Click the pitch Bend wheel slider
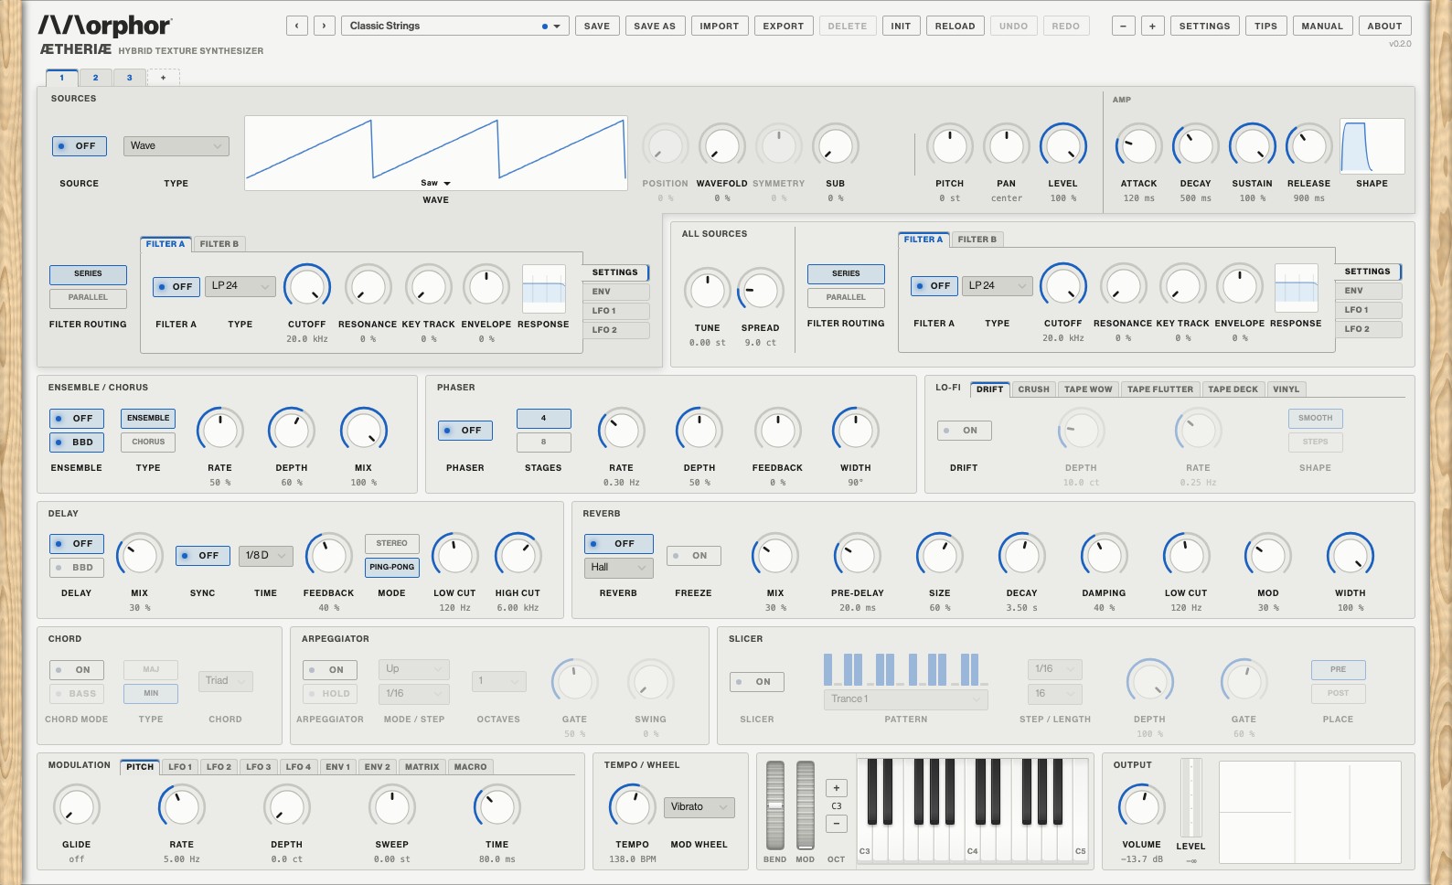This screenshot has height=885, width=1452. pos(775,805)
